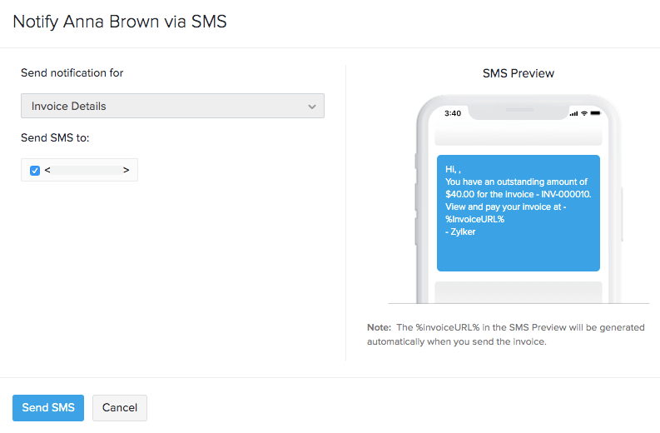Click the Wi-Fi icon in phone preview
Screen dimensions: 660x433
(x=584, y=113)
